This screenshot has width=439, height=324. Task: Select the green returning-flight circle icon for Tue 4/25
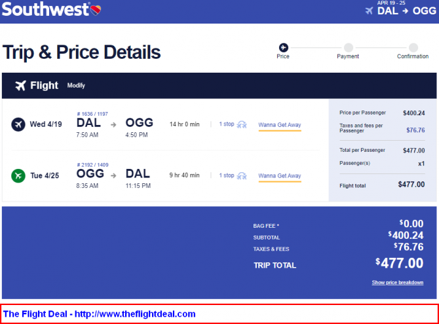click(18, 175)
